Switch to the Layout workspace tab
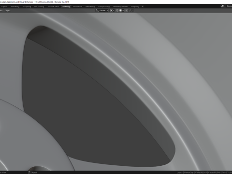The width and height of the screenshot is (232, 174). click(x=4, y=7)
